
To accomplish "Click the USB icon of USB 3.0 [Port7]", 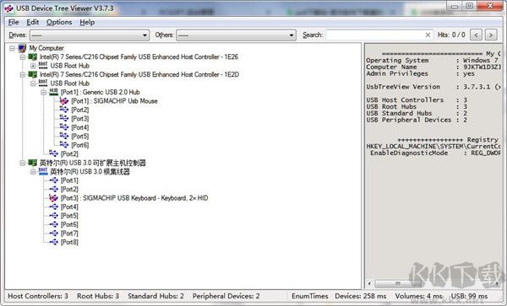I will [53, 234].
